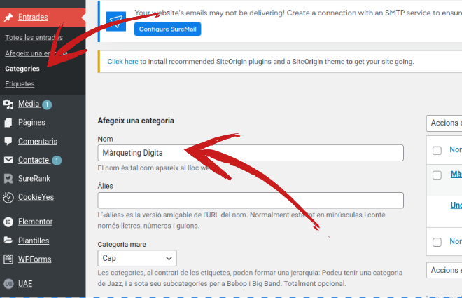
Task: Open Etiquetes submenu item
Action: (x=20, y=84)
